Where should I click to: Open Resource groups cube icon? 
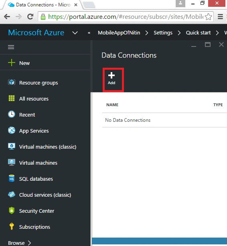[12, 82]
